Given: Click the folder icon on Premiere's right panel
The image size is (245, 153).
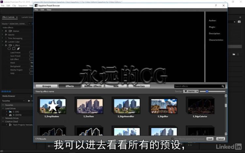Looking at the screenshot, I should tap(234, 54).
